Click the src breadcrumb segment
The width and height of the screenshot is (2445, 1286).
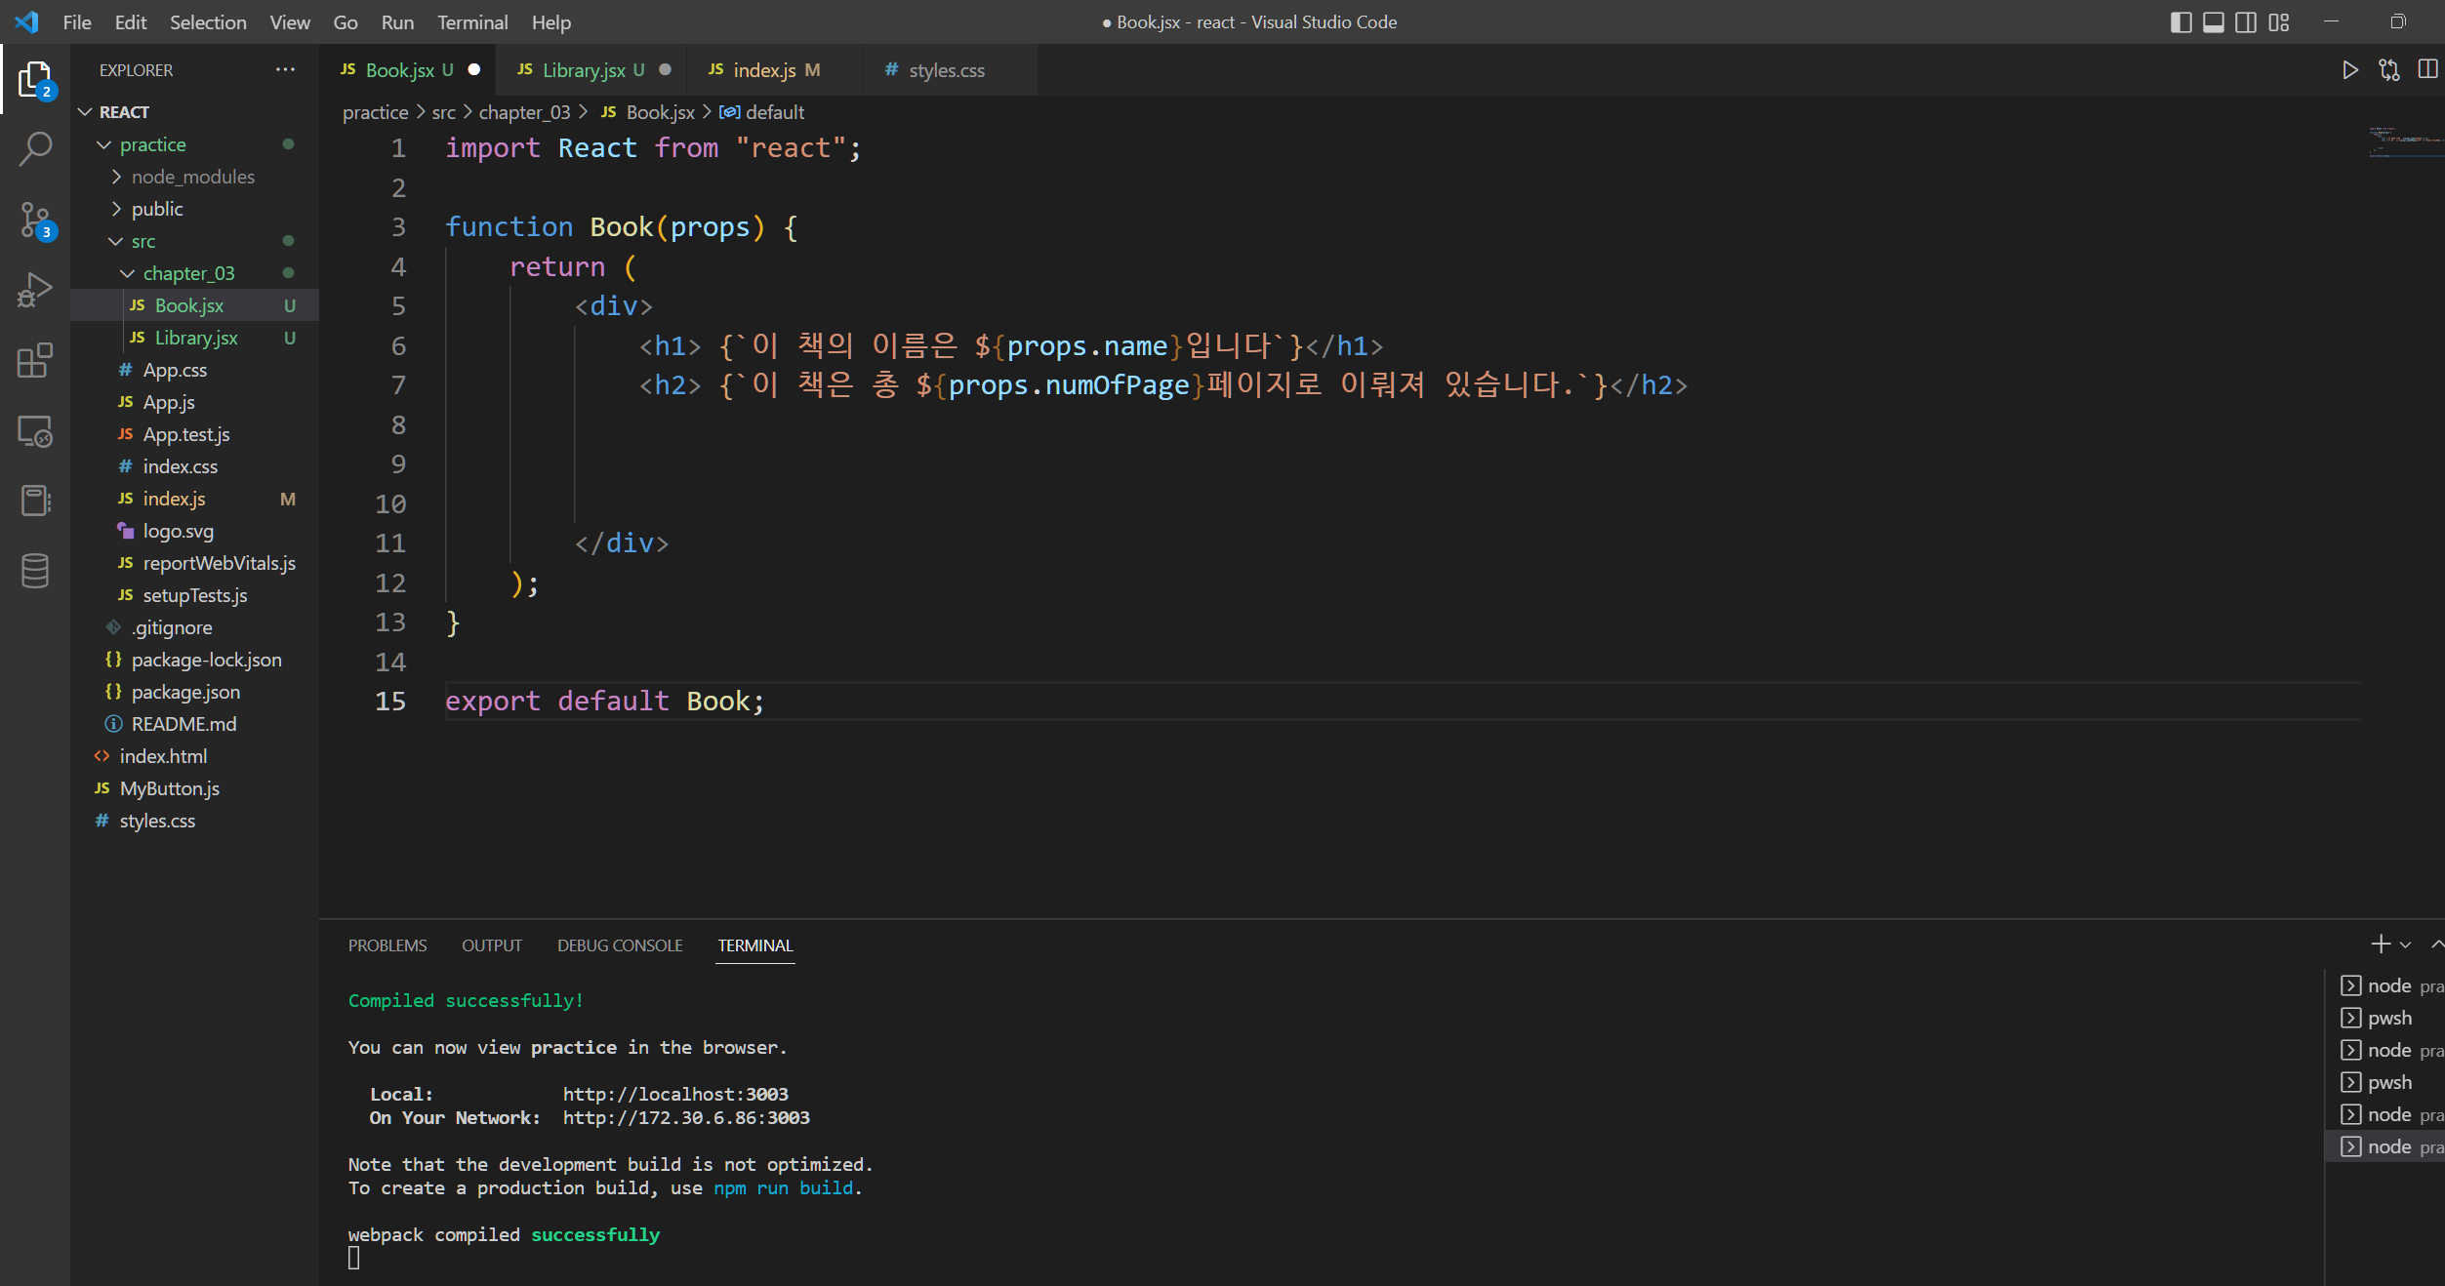point(443,112)
